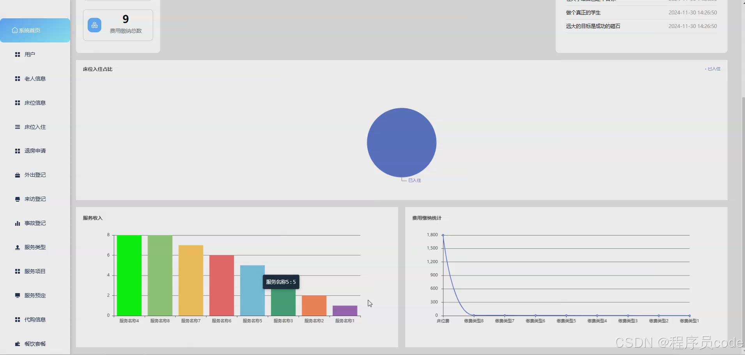Click the icon next to 来访登记
The width and height of the screenshot is (745, 355).
(18, 199)
